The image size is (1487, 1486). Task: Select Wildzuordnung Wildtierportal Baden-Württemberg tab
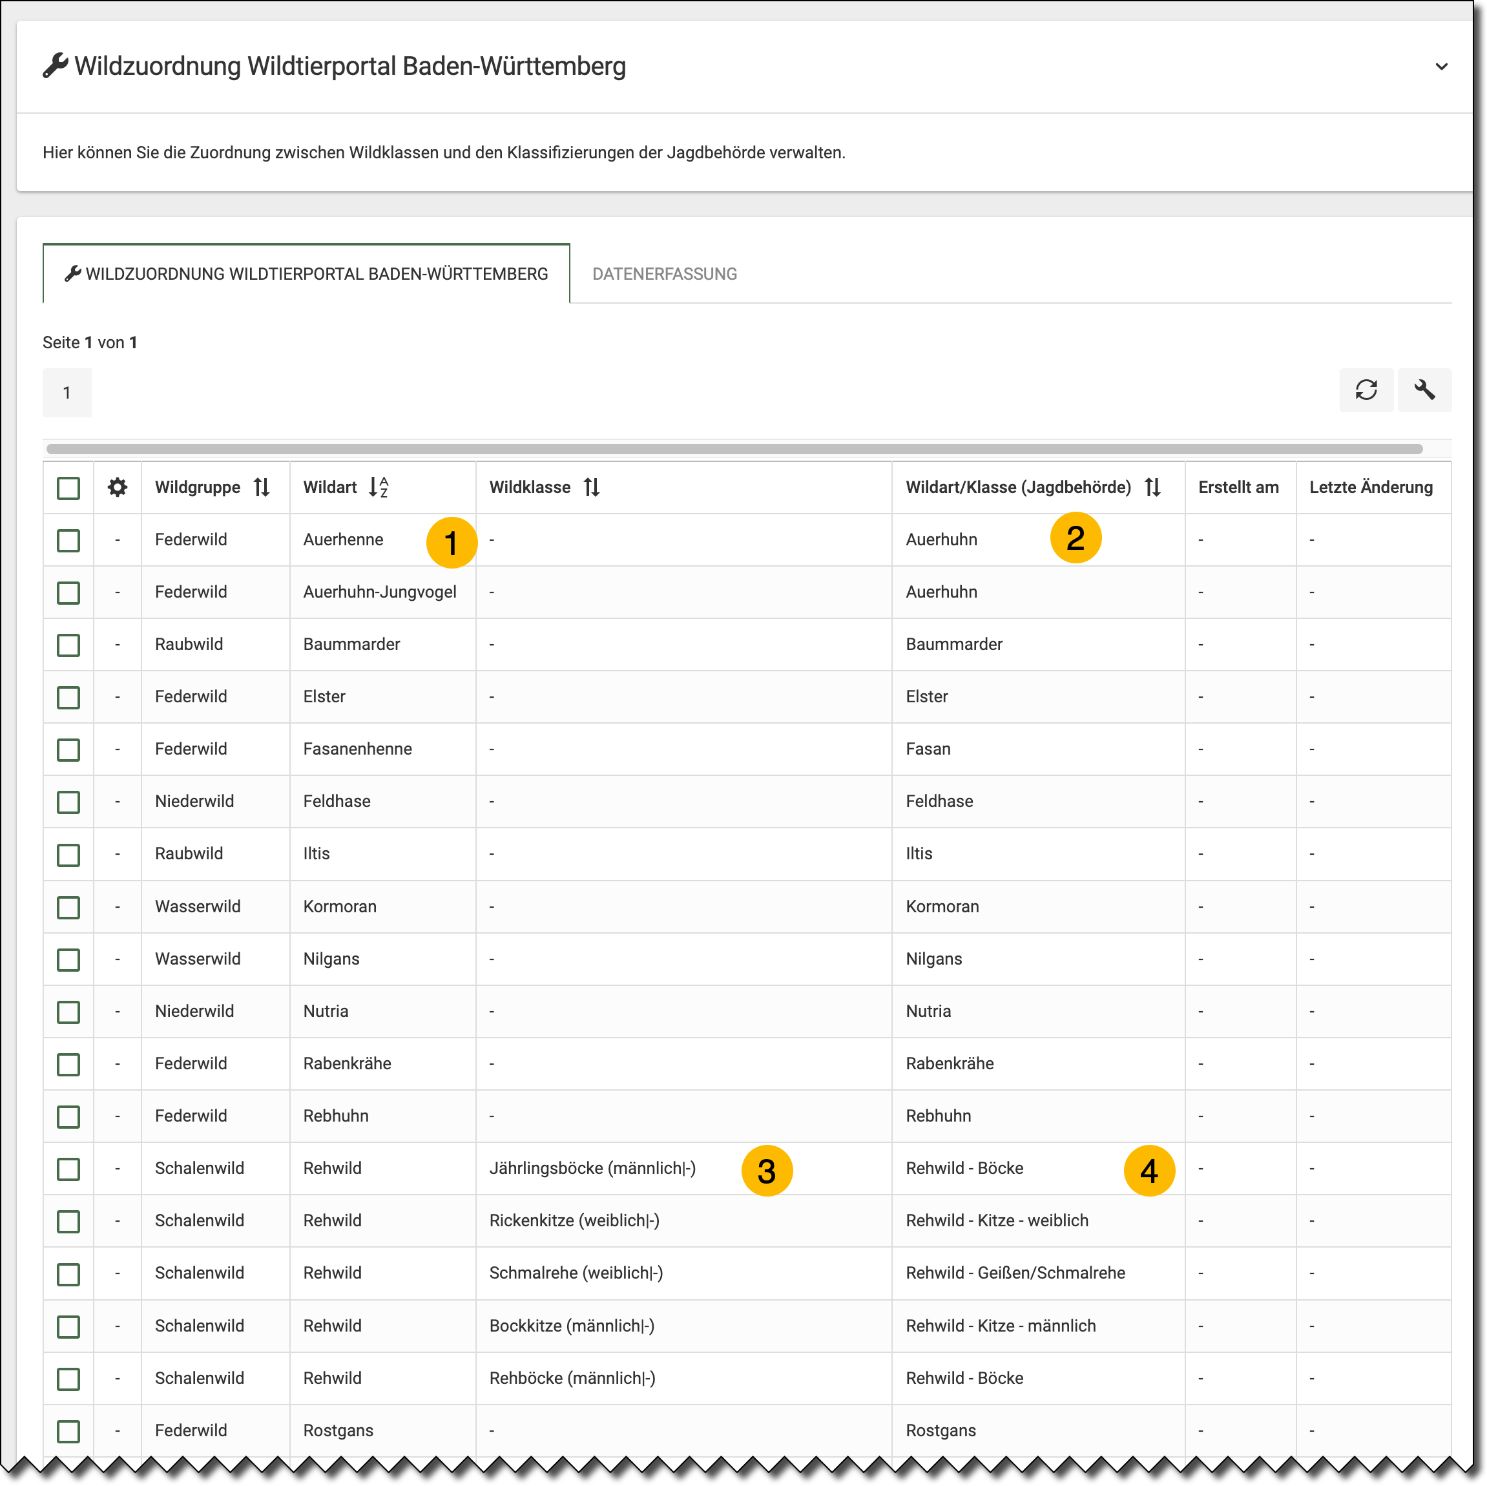(x=306, y=274)
